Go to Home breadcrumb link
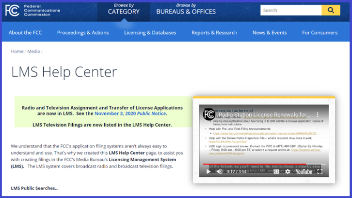The width and height of the screenshot is (352, 198). click(17, 51)
